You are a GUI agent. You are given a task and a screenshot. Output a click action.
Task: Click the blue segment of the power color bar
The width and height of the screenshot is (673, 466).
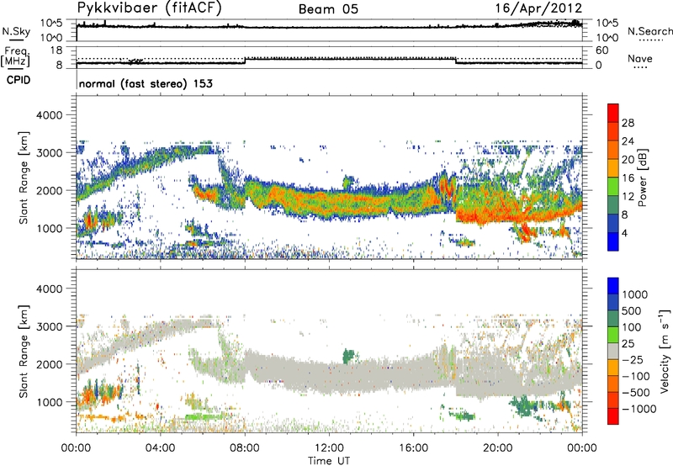coord(613,241)
